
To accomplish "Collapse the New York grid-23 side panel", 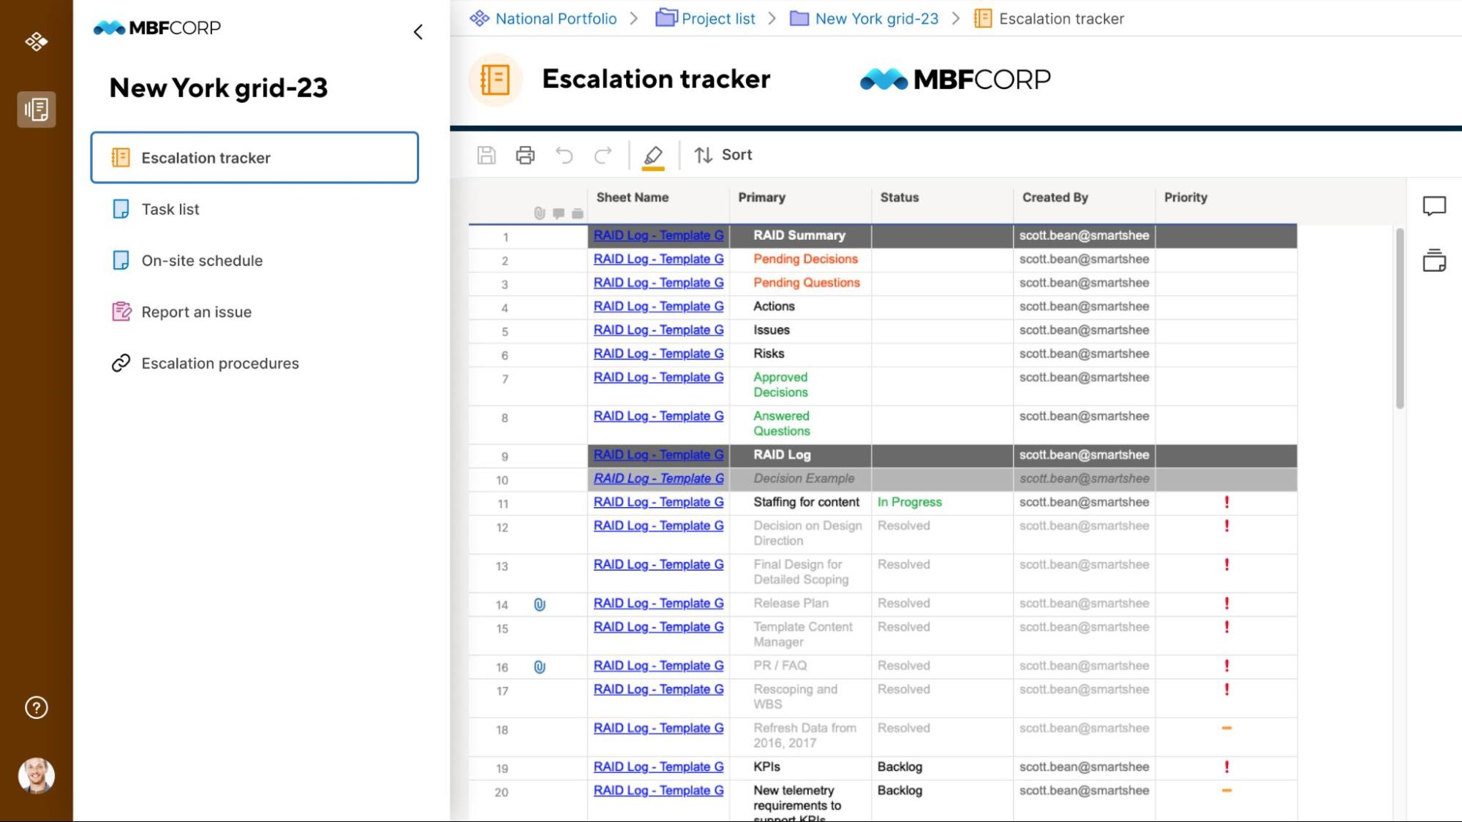I will tap(418, 31).
